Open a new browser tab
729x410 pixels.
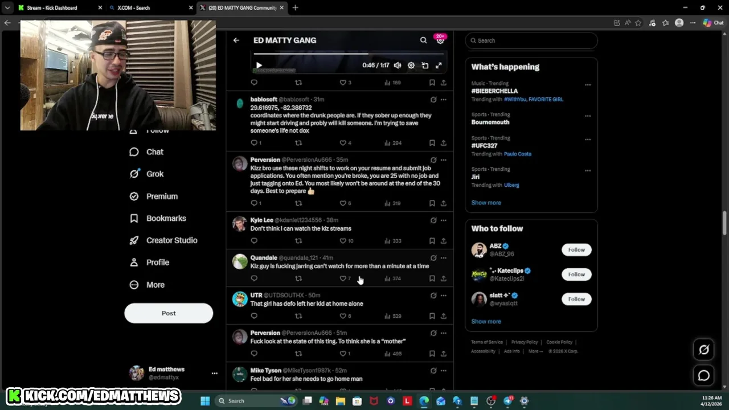point(295,8)
